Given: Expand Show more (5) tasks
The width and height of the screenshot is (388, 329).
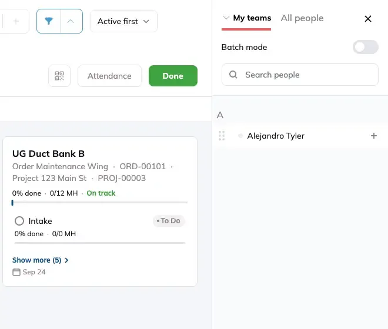Looking at the screenshot, I should tap(41, 260).
